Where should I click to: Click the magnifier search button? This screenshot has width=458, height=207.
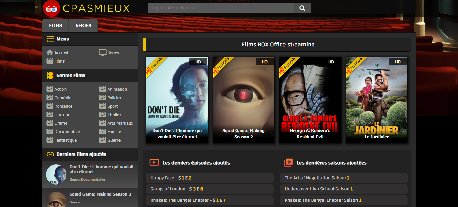click(302, 8)
